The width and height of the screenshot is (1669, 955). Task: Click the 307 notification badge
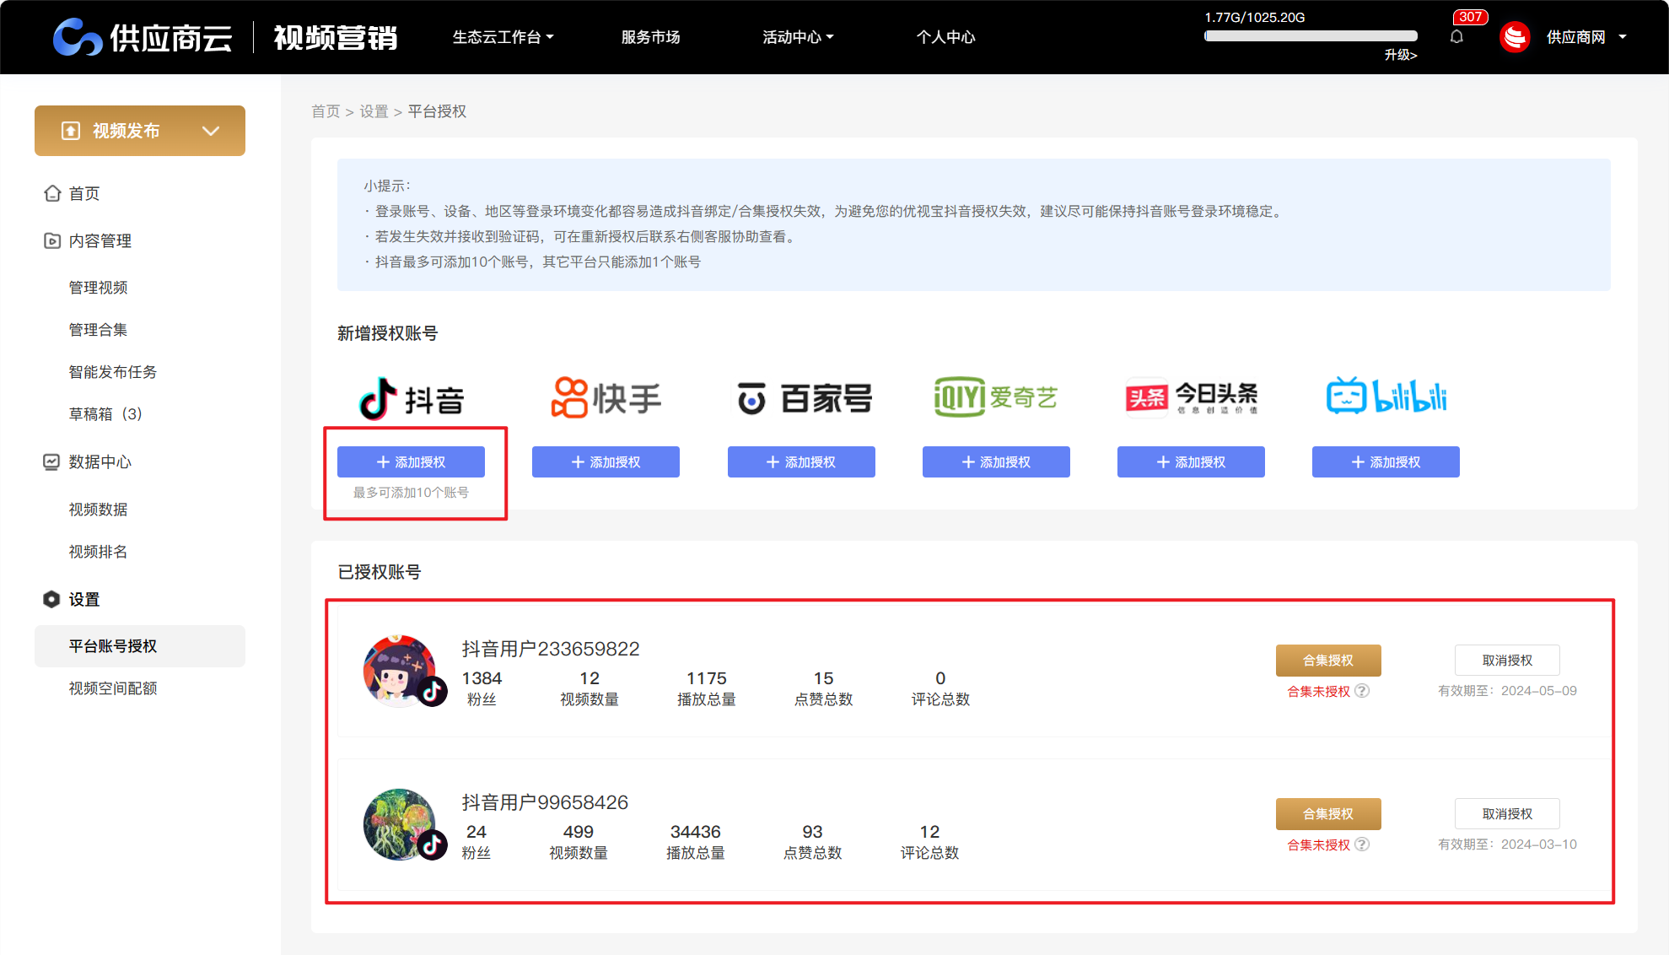pyautogui.click(x=1470, y=17)
